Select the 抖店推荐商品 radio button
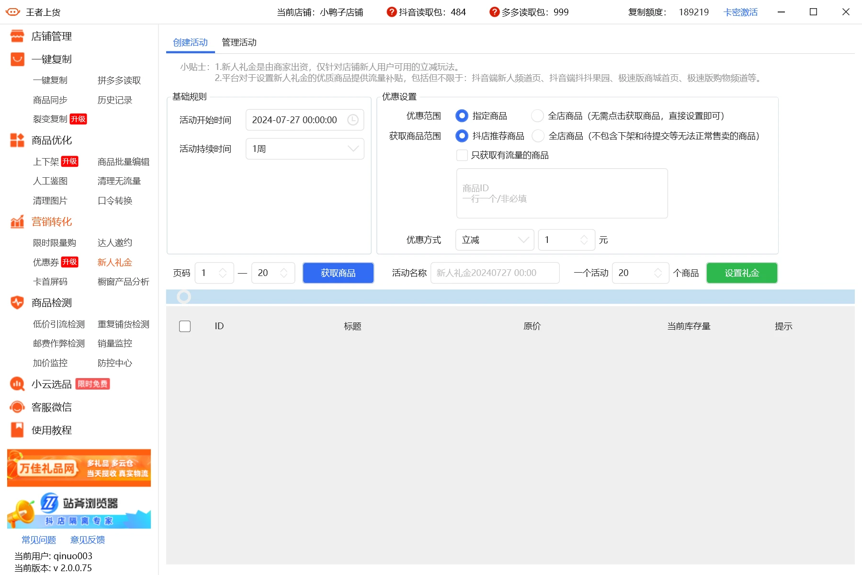This screenshot has height=575, width=862. coord(462,136)
